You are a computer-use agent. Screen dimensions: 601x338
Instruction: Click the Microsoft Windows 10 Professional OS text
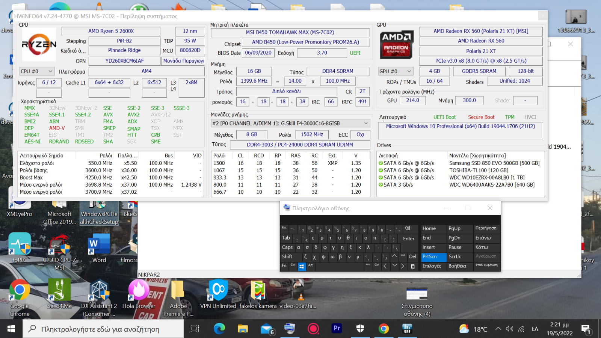[x=461, y=126]
